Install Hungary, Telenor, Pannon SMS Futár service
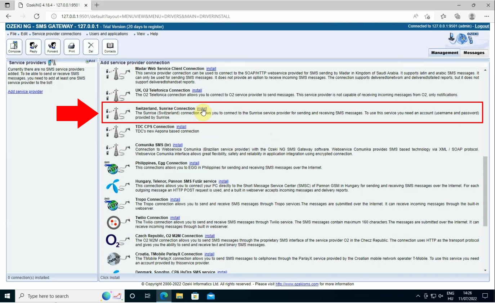This screenshot has height=303, width=495. (x=223, y=181)
